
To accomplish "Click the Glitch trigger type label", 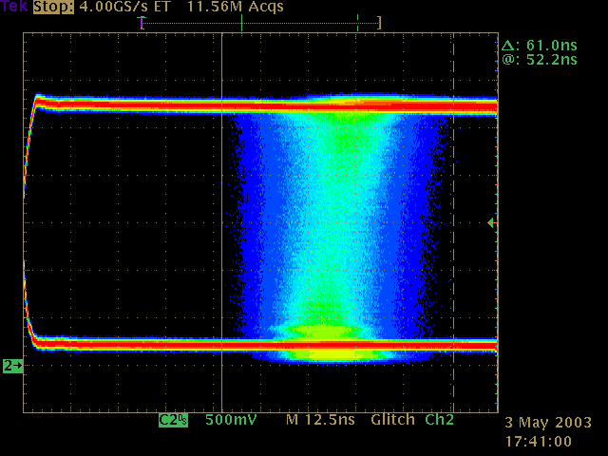I will tap(392, 420).
